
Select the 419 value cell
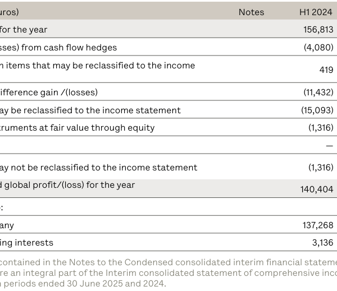(x=326, y=70)
